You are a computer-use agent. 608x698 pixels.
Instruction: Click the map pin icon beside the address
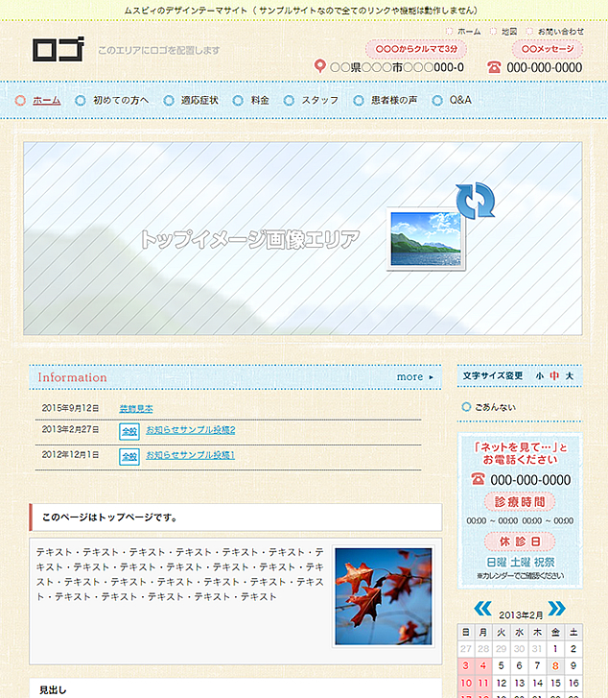coord(319,67)
